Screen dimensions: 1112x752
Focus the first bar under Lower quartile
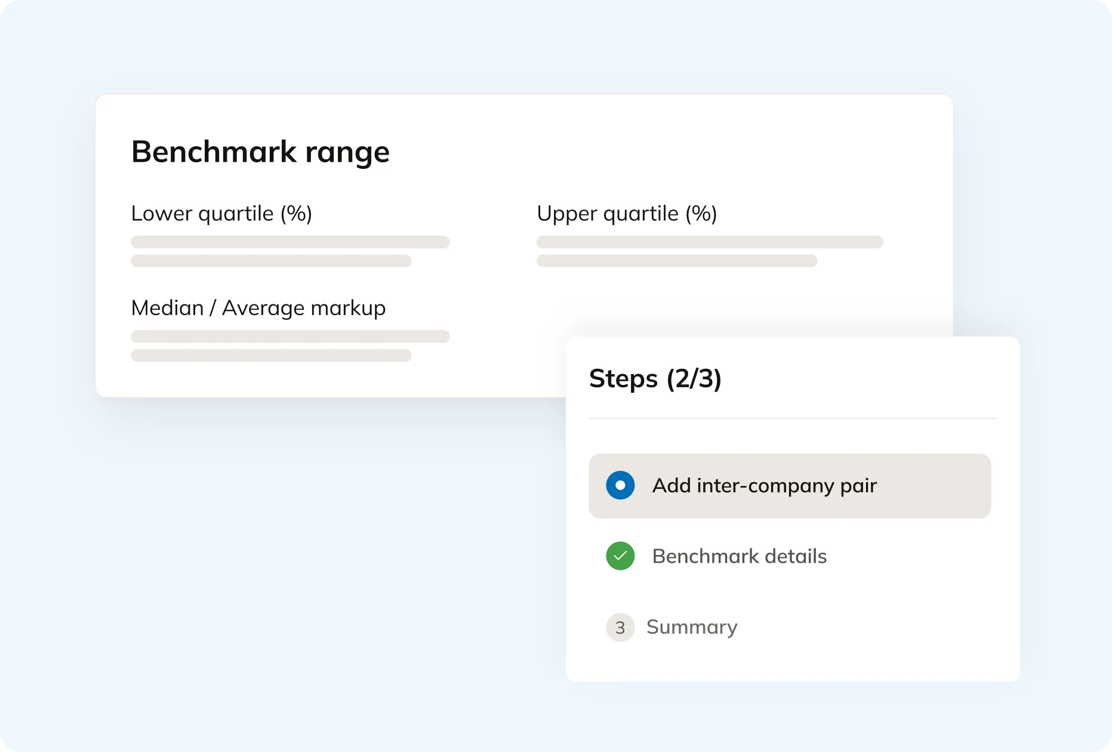(290, 242)
